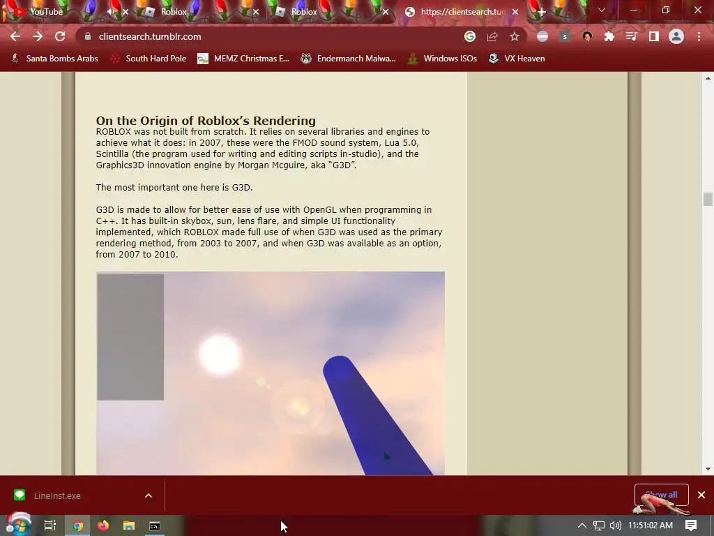Viewport: 714px width, 536px height.
Task: Open Google icon in address bar
Action: click(x=470, y=36)
